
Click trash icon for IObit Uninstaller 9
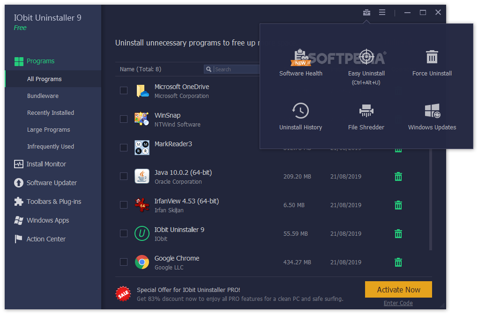[398, 234]
